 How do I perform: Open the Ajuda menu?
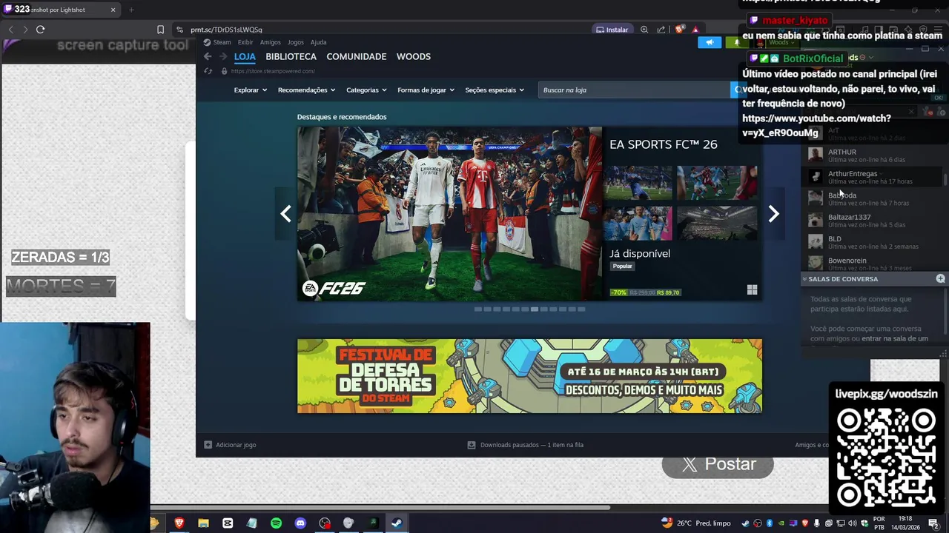pyautogui.click(x=318, y=42)
